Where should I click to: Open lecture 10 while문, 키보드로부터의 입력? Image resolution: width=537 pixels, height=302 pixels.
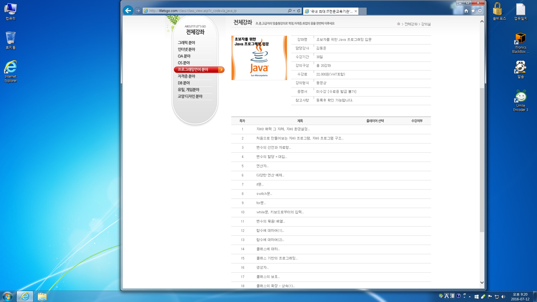[280, 212]
